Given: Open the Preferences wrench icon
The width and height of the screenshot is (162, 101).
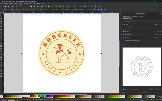Looking at the screenshot, I should pos(99,6).
